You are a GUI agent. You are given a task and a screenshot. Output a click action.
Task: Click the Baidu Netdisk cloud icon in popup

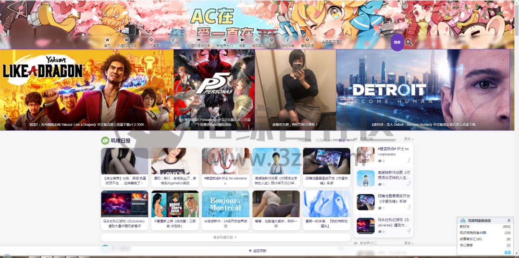point(463,220)
